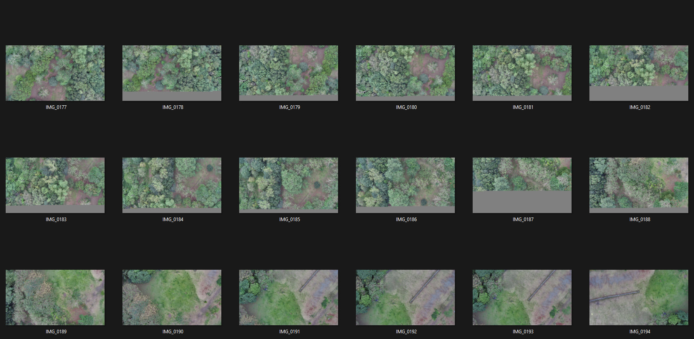694x339 pixels.
Task: Click the IMG_0193 thumbnail
Action: (522, 297)
